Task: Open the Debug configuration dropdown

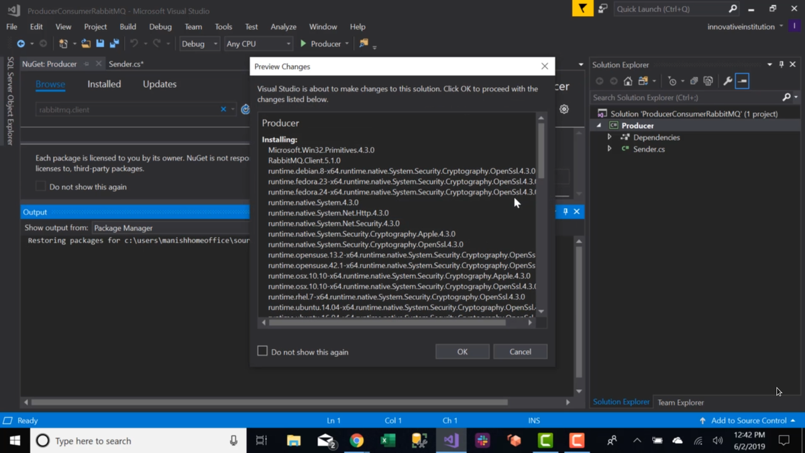Action: (199, 44)
